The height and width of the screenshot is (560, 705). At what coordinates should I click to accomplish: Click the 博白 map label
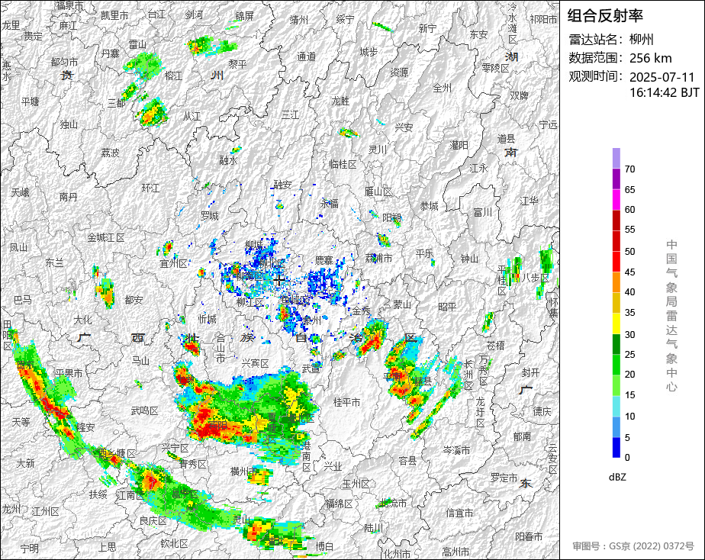(x=324, y=546)
